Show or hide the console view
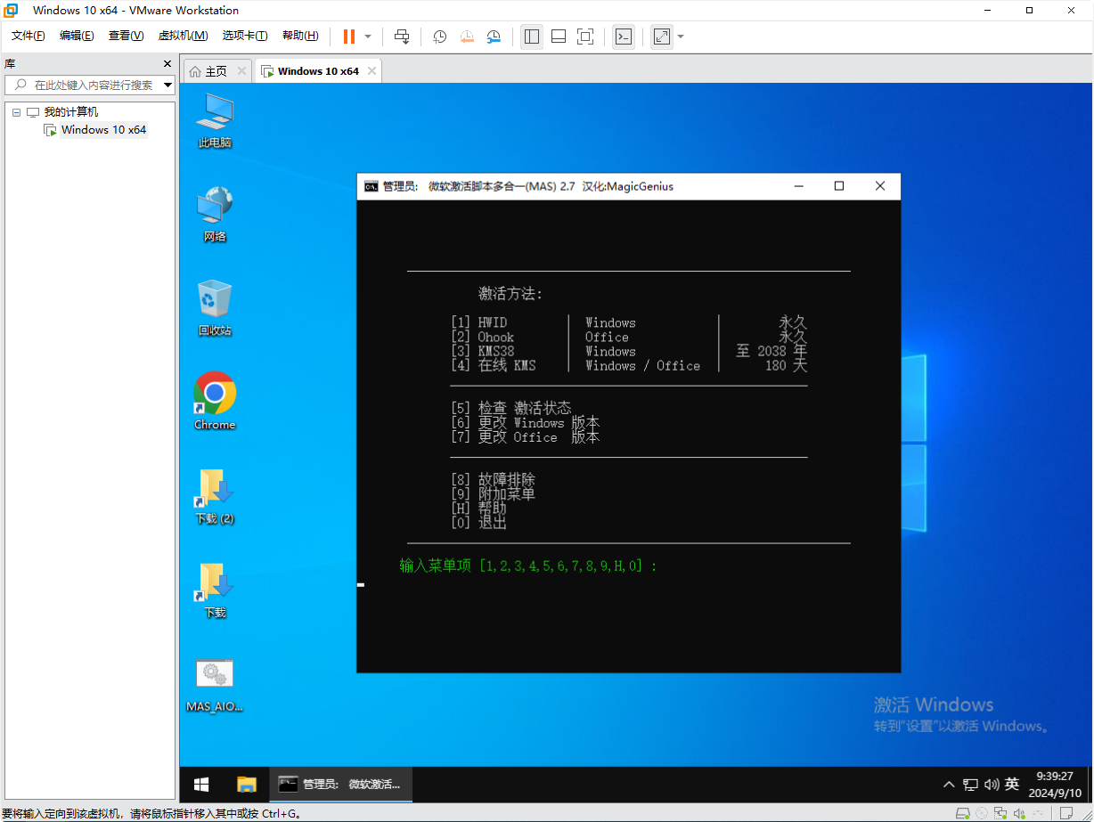This screenshot has height=822, width=1094. click(x=624, y=37)
